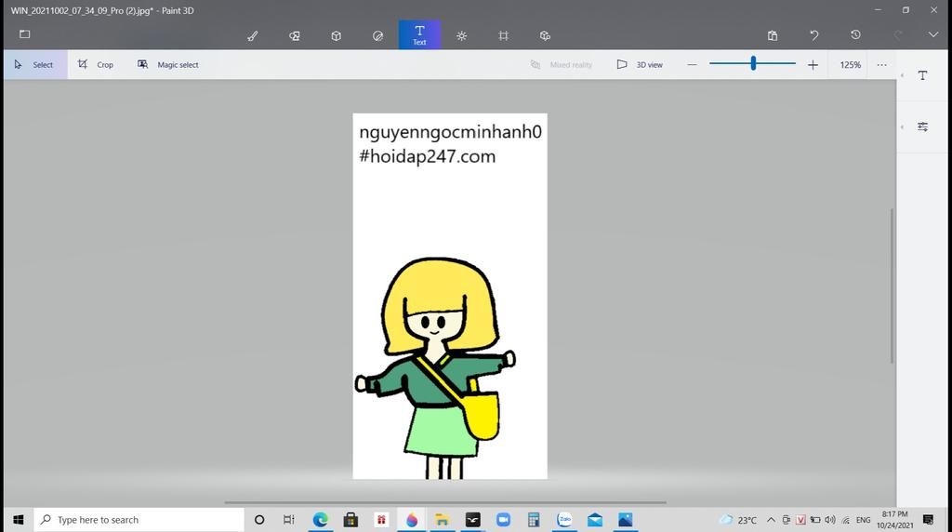Open Task View from the taskbar
This screenshot has width=952, height=532.
(x=289, y=520)
